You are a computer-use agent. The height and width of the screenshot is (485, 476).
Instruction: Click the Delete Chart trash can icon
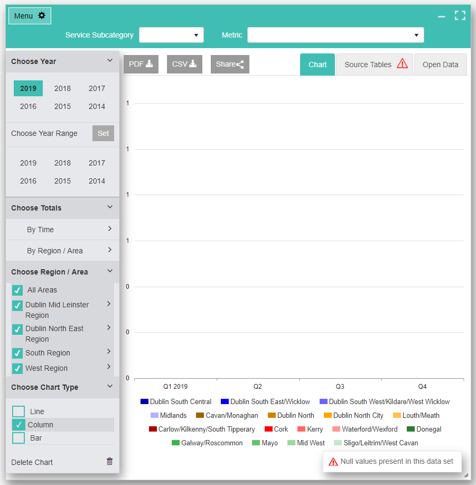click(x=110, y=461)
